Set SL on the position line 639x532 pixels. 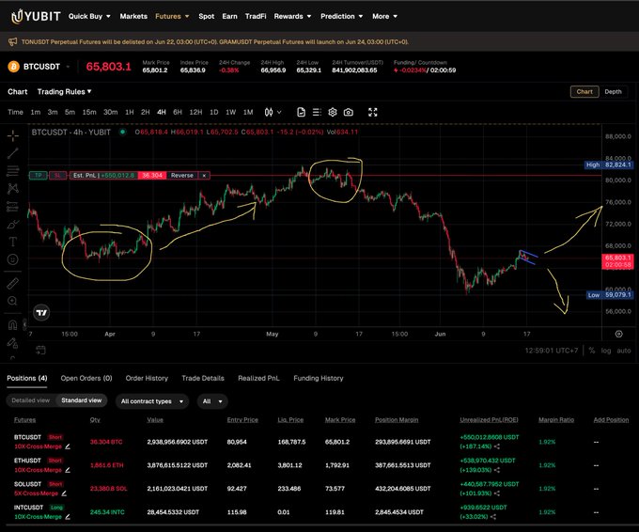(58, 175)
